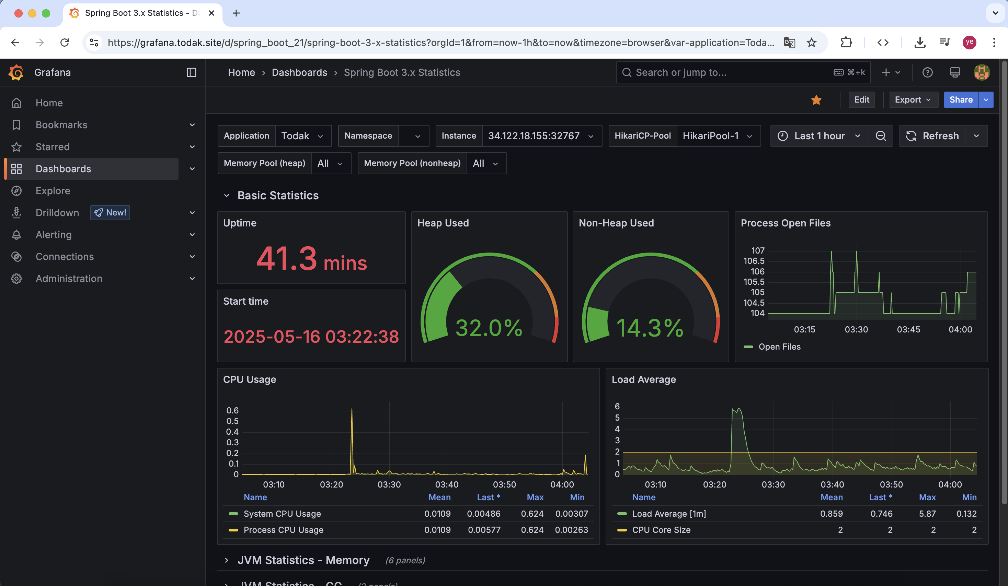Click the Edit dashboard button
The width and height of the screenshot is (1008, 586).
861,100
